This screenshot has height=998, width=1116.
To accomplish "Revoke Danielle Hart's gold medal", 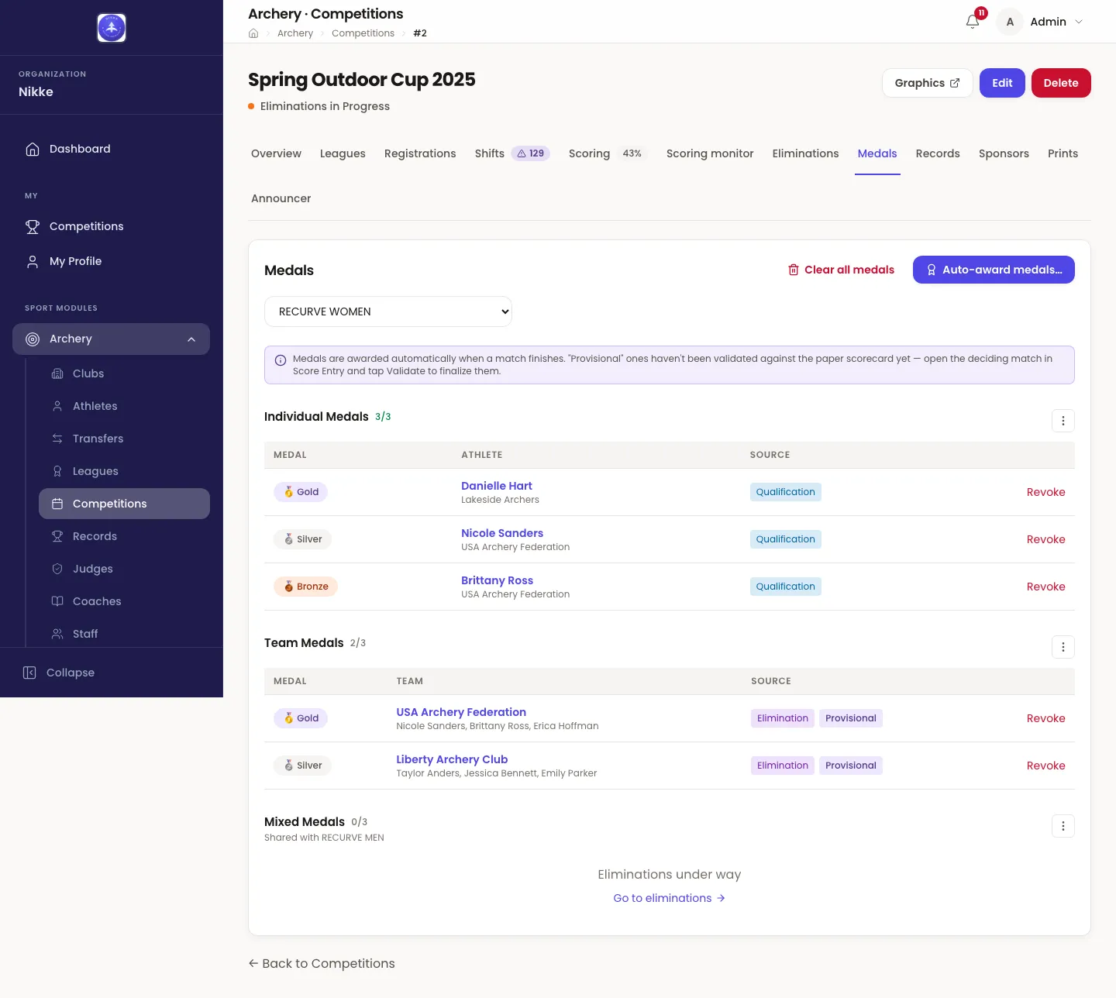I will tap(1045, 492).
